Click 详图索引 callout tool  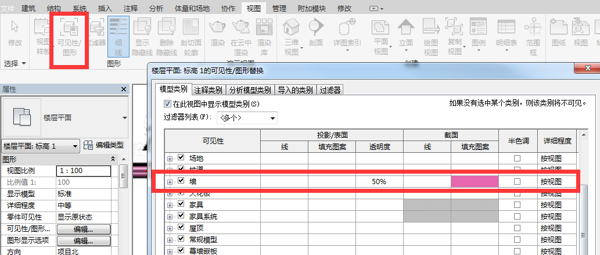coord(347,35)
